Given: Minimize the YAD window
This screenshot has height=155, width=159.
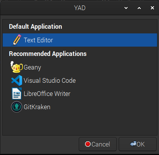Looking at the screenshot, I should (x=126, y=8).
